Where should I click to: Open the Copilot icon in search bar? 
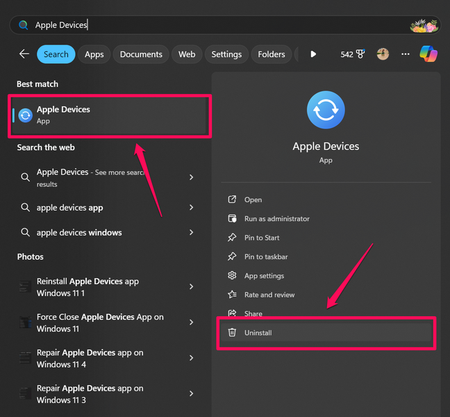click(428, 54)
